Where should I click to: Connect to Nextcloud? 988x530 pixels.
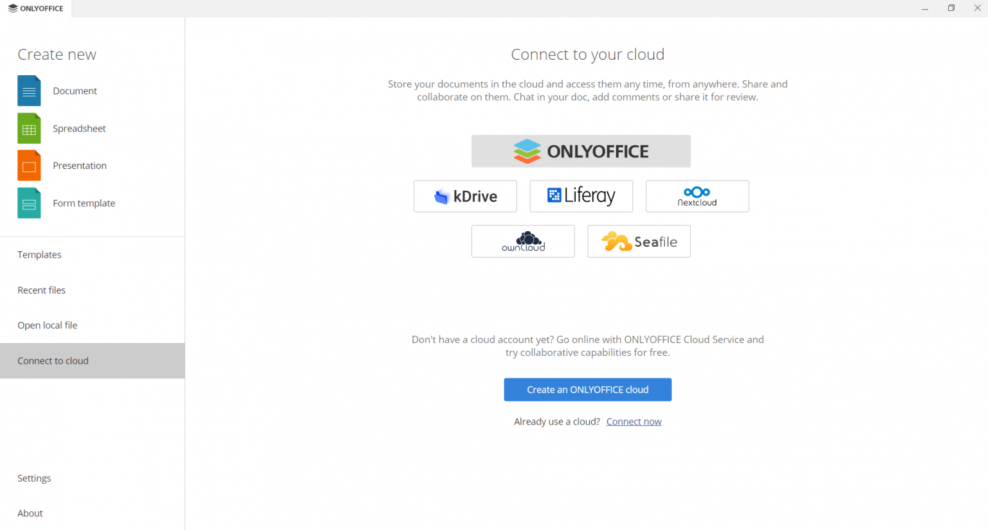pos(697,196)
